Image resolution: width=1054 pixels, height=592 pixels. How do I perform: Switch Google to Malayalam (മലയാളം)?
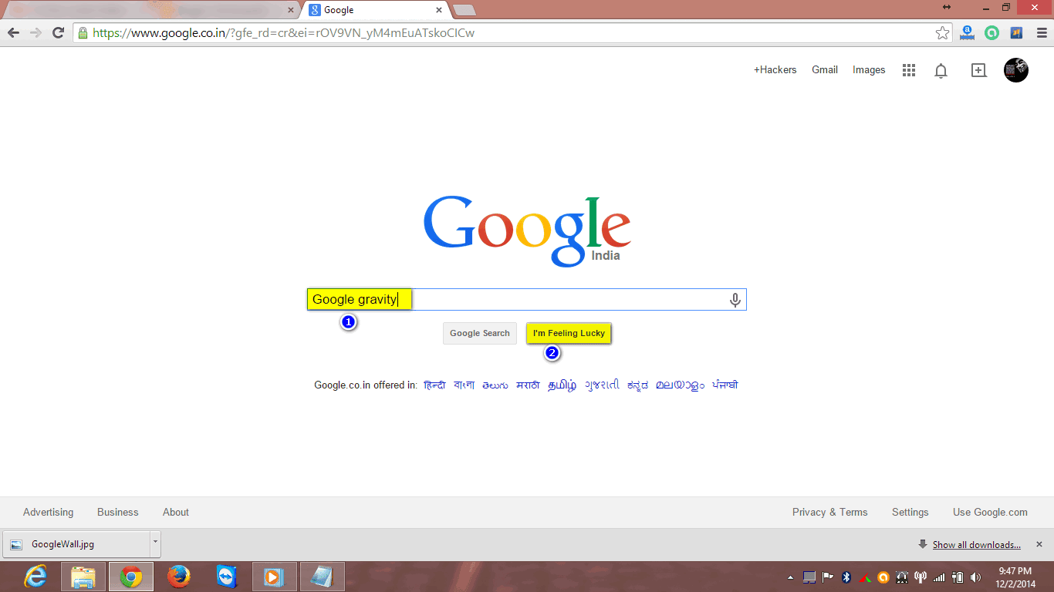click(680, 385)
